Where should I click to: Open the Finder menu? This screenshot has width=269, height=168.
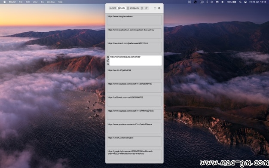(x=12, y=2)
